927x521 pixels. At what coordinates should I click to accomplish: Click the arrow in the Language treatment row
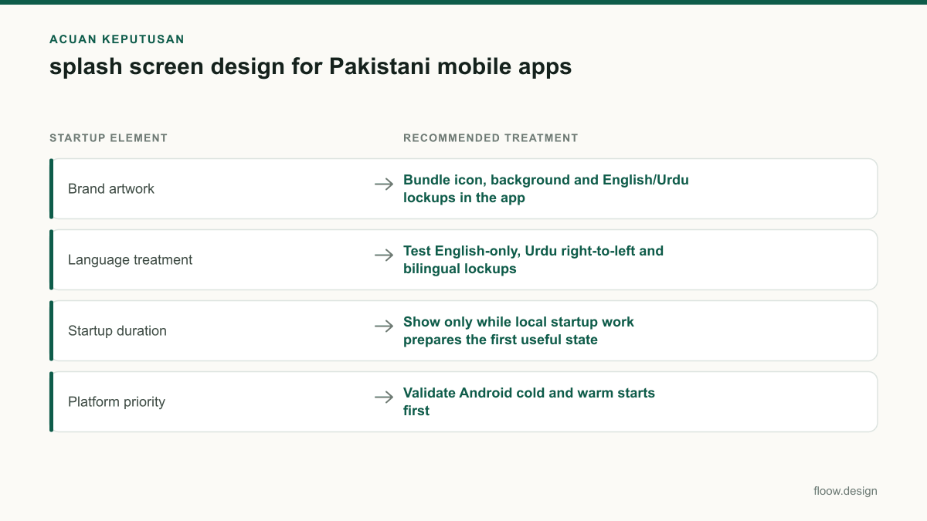tap(384, 255)
